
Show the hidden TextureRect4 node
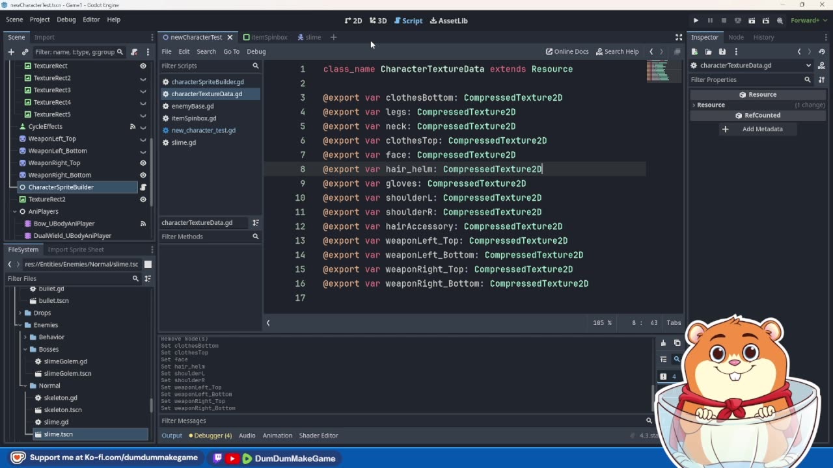(x=143, y=102)
